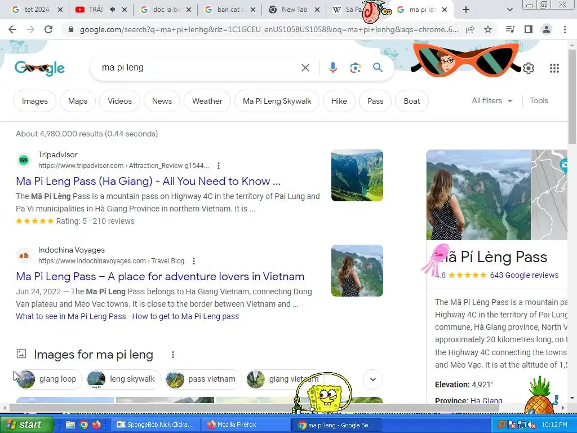Click the Tripadvisor result thumbnail
The height and width of the screenshot is (433, 577).
(x=357, y=175)
